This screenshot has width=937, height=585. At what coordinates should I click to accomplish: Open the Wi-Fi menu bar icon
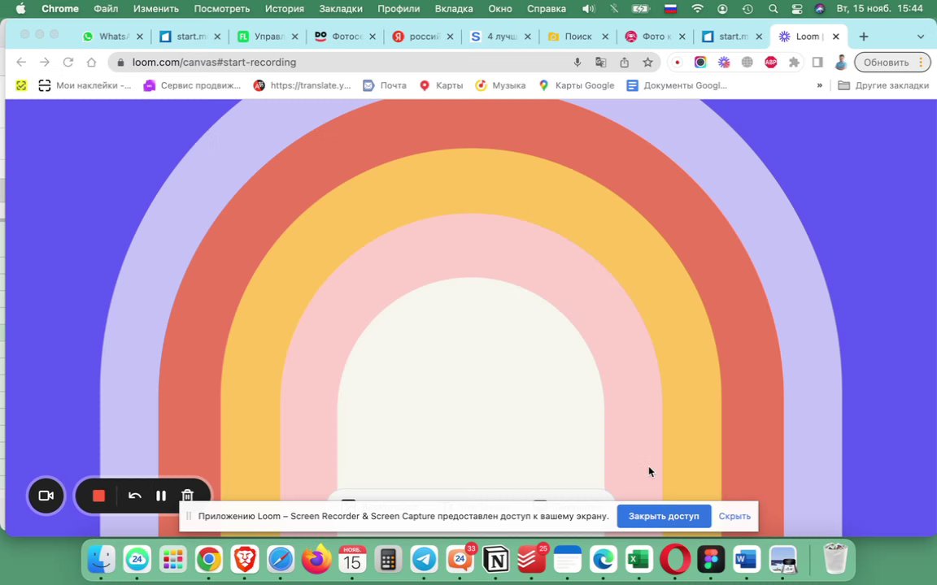(x=697, y=9)
